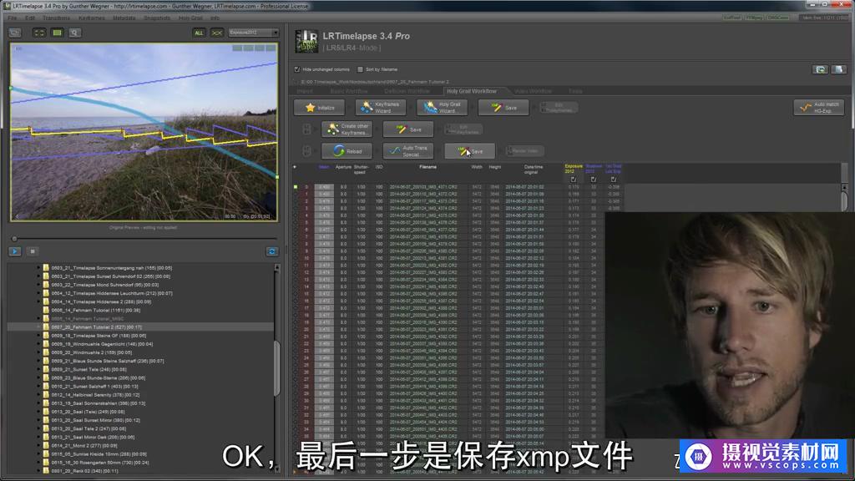The width and height of the screenshot is (855, 481).
Task: Open the Snapshots menu
Action: (157, 18)
